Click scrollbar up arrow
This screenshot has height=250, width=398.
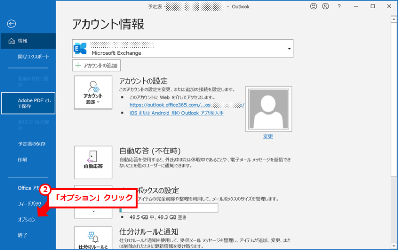click(x=394, y=19)
